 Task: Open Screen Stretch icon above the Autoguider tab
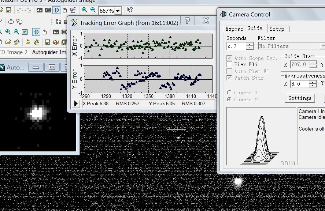56,32
